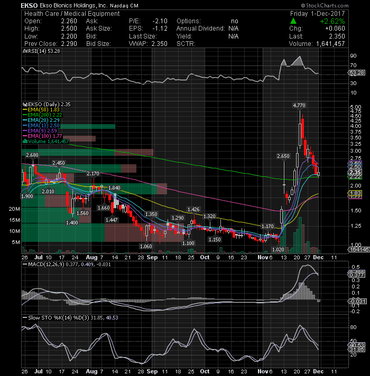Click the EMA(13) 2.50 legend entry
This screenshot has height=376, width=370.
[x=41, y=125]
